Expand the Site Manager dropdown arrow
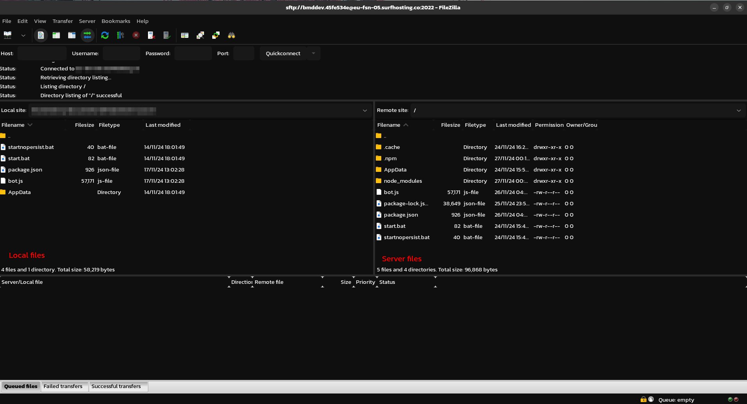Image resolution: width=747 pixels, height=404 pixels. tap(23, 35)
